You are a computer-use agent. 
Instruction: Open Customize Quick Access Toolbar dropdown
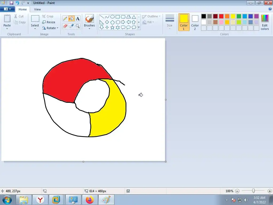(28, 3)
